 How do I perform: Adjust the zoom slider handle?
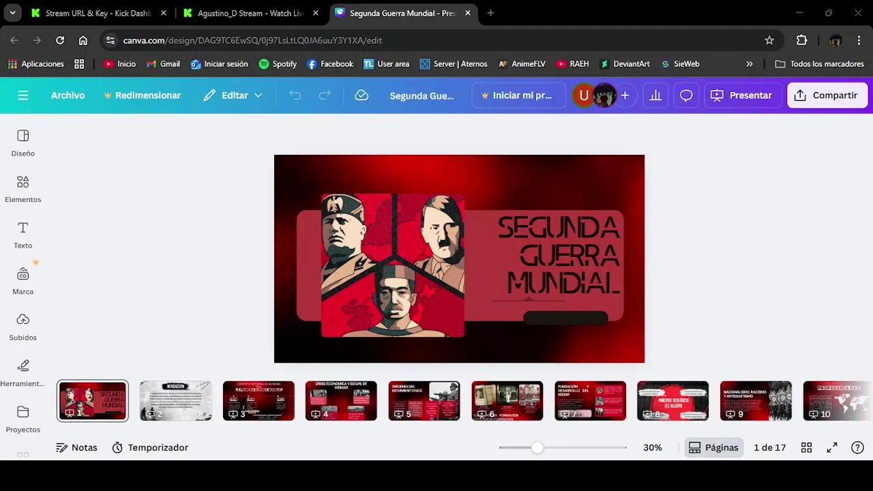[x=537, y=447]
